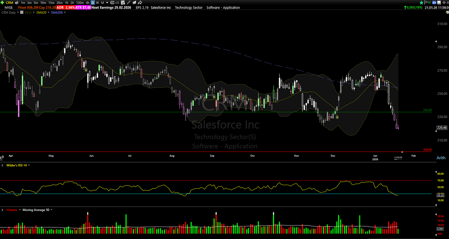Viewport: 449px width, 239px height.
Task: Set chart to 130m timeframe
Action: 80,2
